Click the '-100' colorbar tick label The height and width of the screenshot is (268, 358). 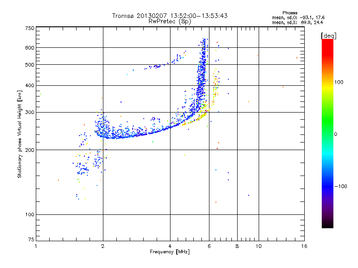[341, 186]
